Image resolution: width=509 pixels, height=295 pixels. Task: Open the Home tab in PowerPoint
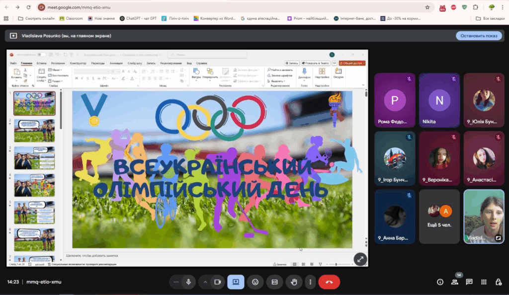click(27, 63)
